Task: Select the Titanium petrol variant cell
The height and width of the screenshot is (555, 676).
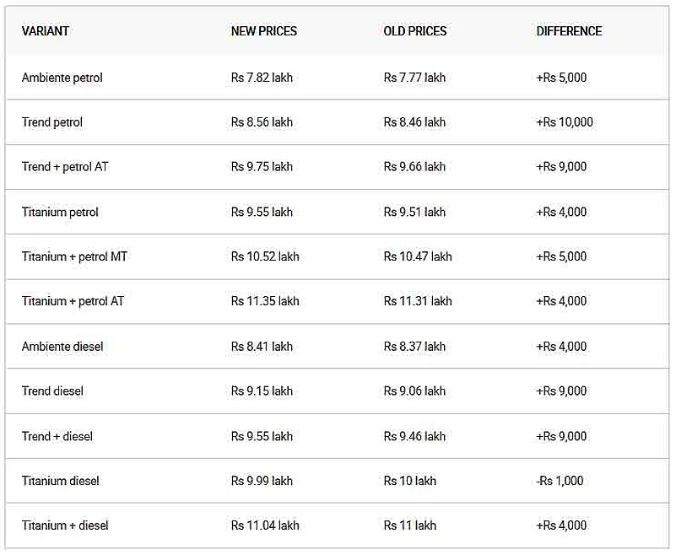Action: pos(60,212)
